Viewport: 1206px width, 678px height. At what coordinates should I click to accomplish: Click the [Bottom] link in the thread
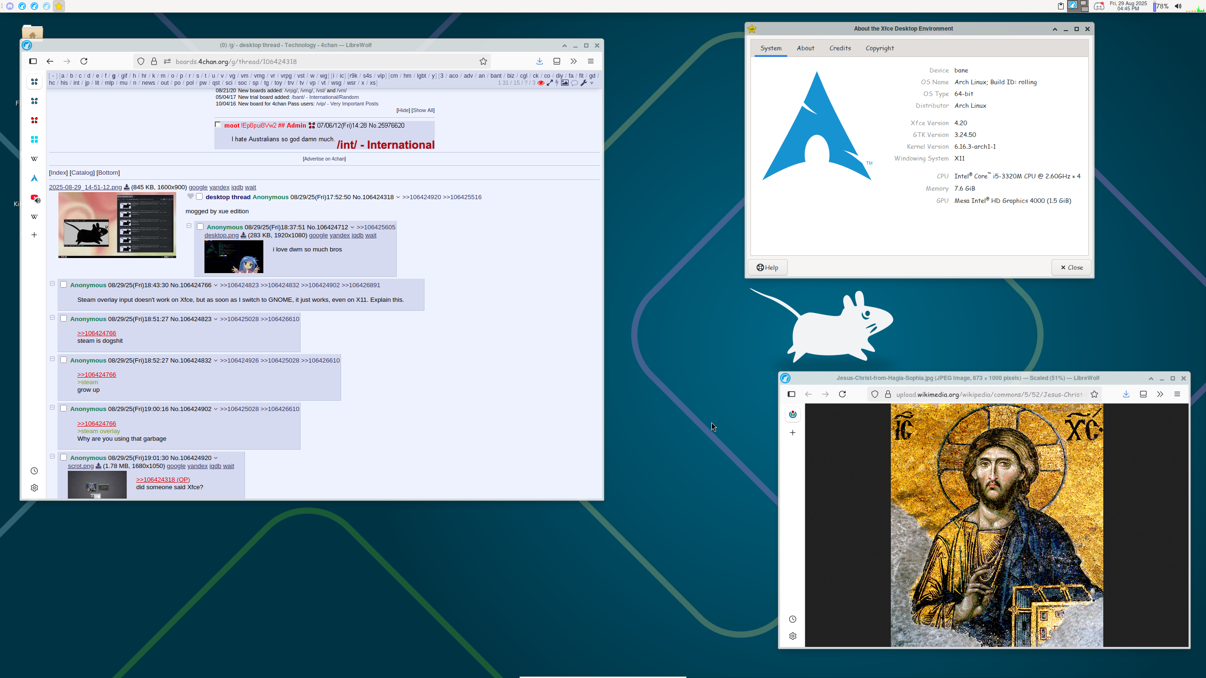(108, 173)
